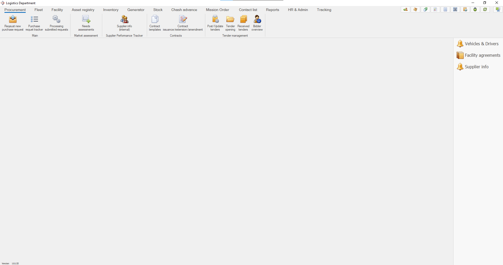Open Tender opening folder
This screenshot has height=265, width=503.
230,20
